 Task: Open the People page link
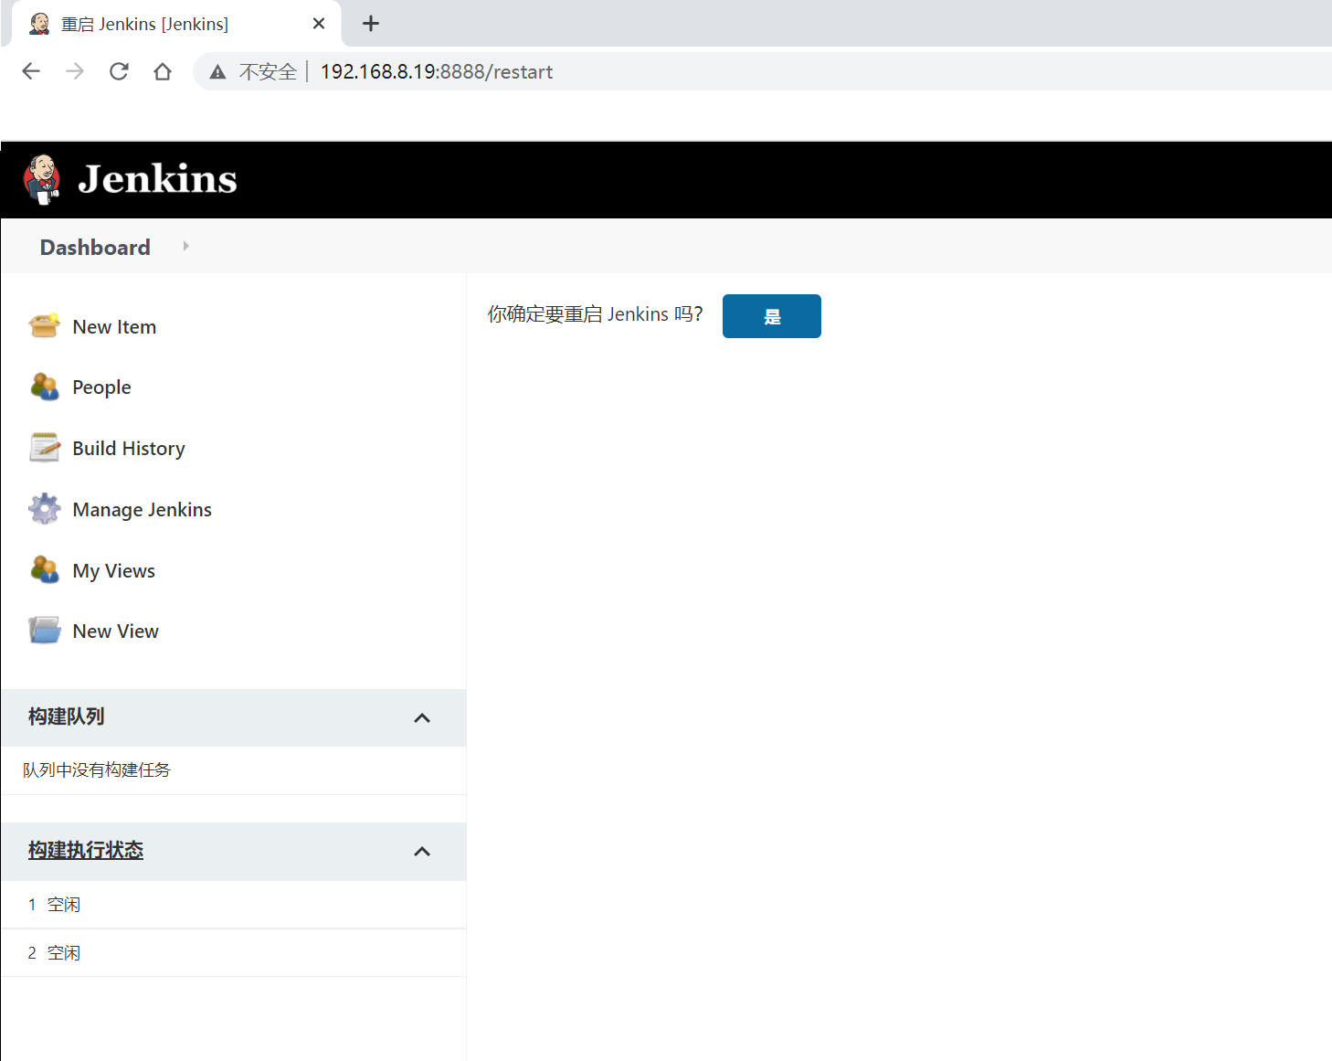point(101,387)
